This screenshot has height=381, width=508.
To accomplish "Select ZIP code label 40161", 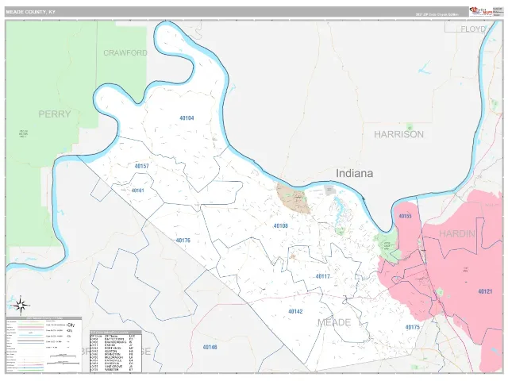I will [137, 190].
